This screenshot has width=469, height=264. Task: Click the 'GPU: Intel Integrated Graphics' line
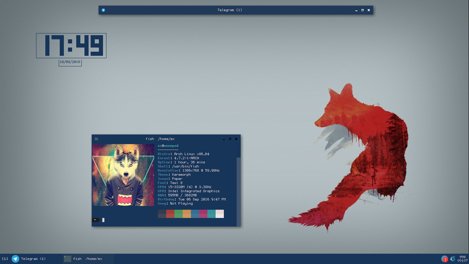click(189, 191)
